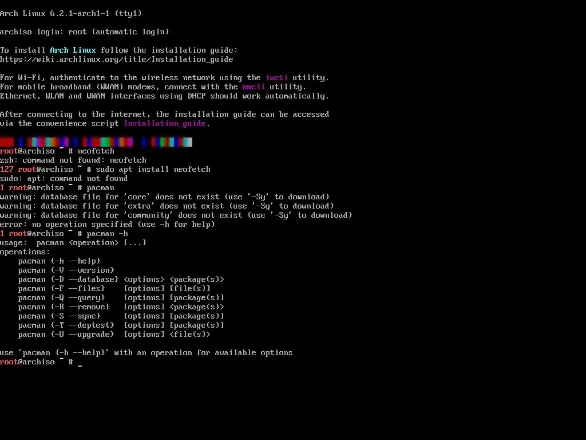Click 'zsh: command not found: neofetch' line
Viewport: 586px width, 440px height.
tap(73, 160)
